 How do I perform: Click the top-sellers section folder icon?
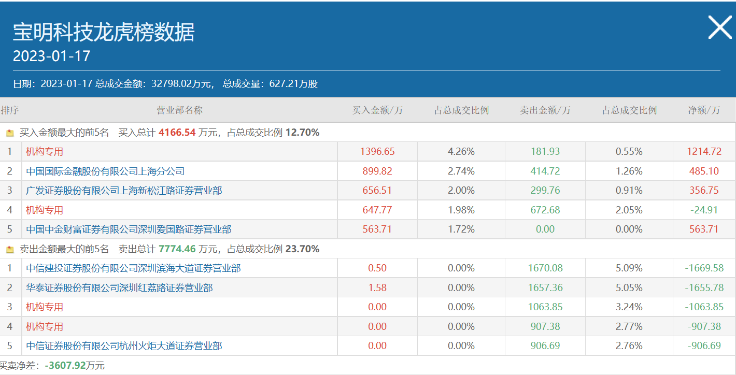click(9, 249)
